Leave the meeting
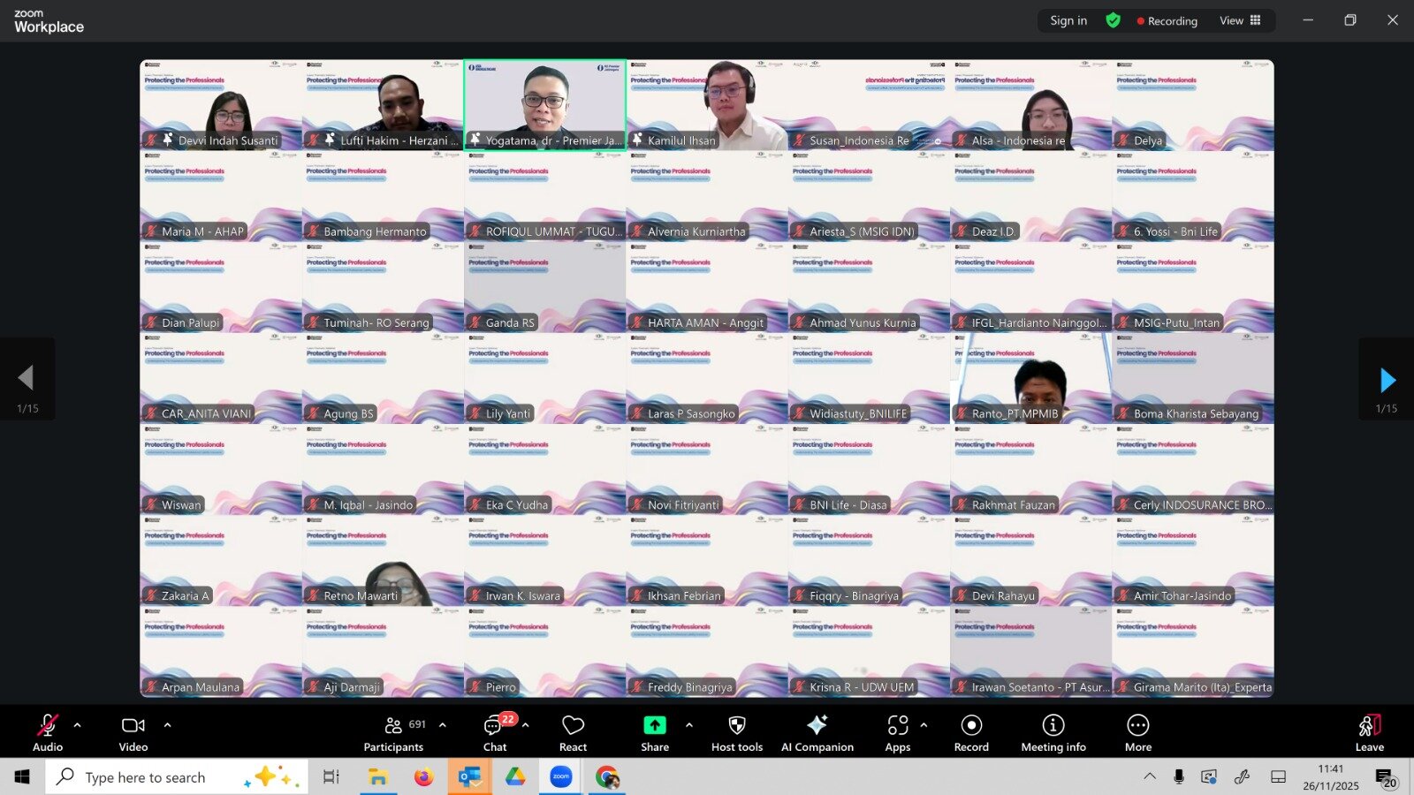This screenshot has width=1414, height=795. pos(1369,733)
